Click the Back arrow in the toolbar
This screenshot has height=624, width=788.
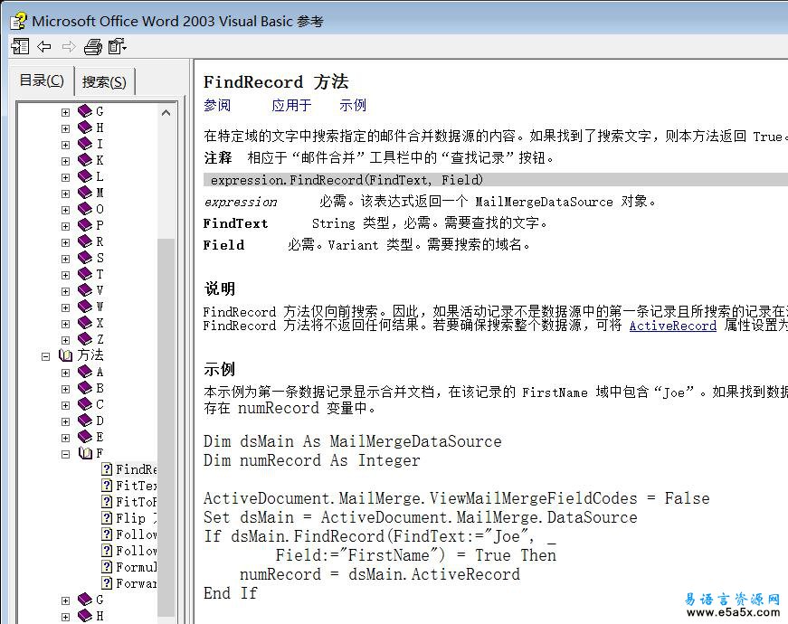click(44, 46)
